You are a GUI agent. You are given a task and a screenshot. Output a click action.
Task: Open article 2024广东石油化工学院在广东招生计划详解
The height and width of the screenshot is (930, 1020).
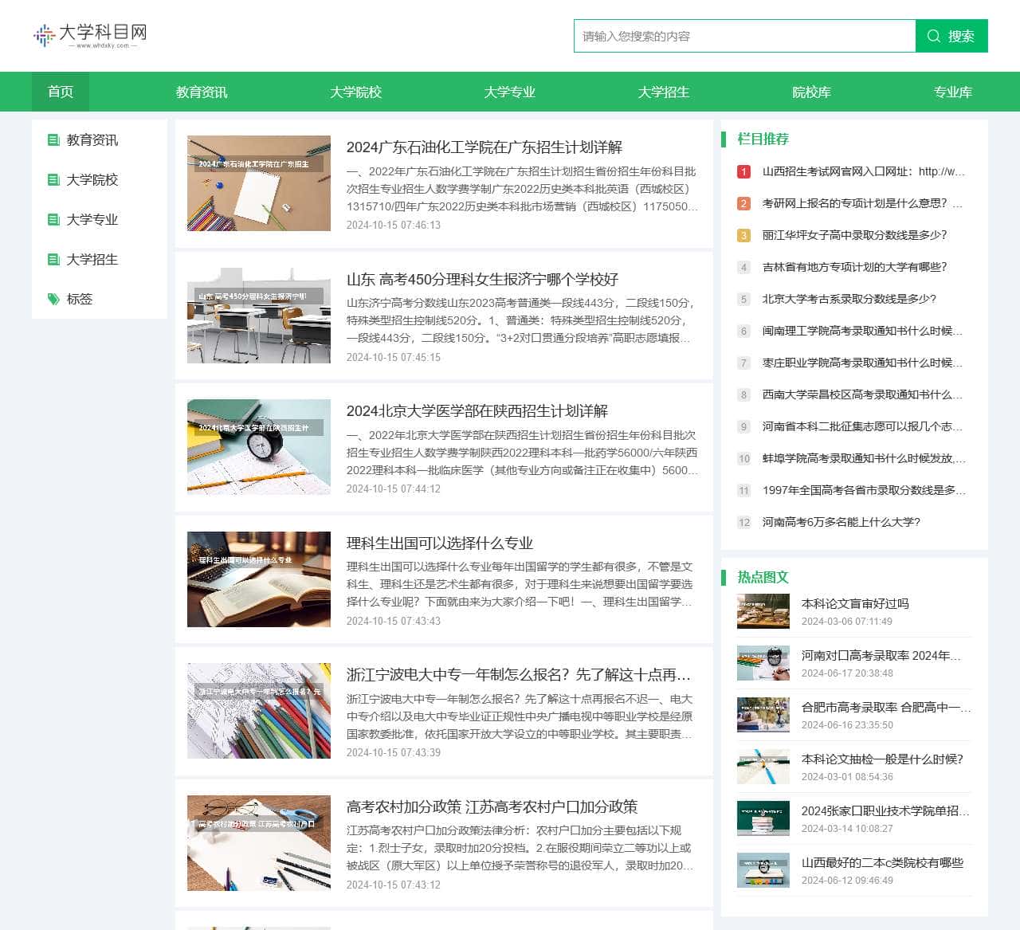point(484,147)
